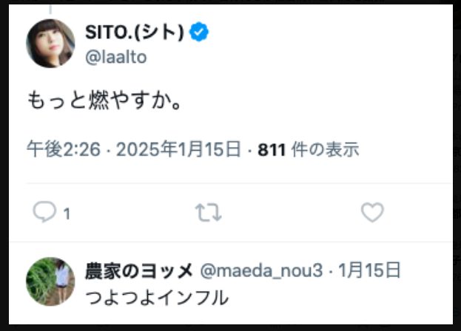Click the reply speech bubble icon
The height and width of the screenshot is (331, 461).
44,212
